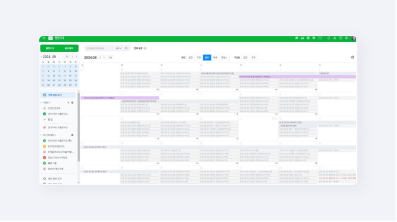
Task: Toggle the pink calendar checkbox below 블루 그룹
Action: [x=45, y=169]
